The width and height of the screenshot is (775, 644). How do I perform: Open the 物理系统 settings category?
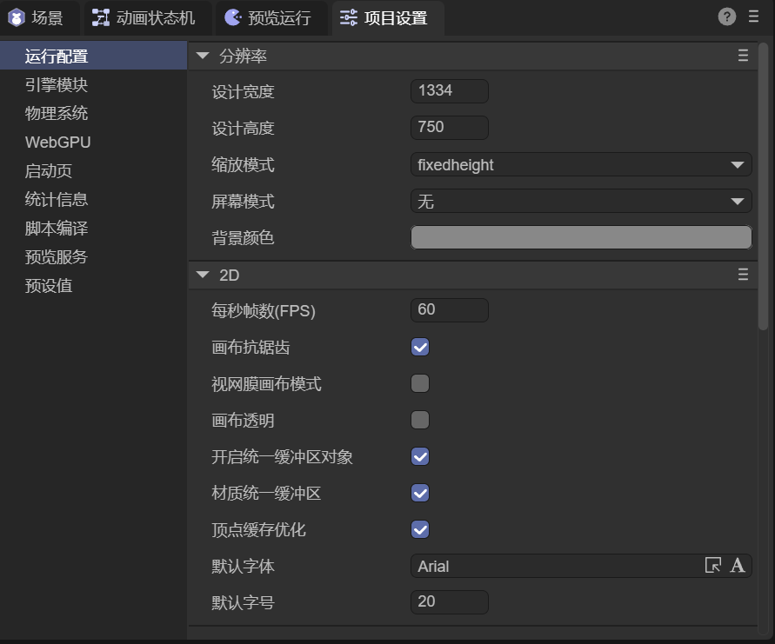coord(57,114)
